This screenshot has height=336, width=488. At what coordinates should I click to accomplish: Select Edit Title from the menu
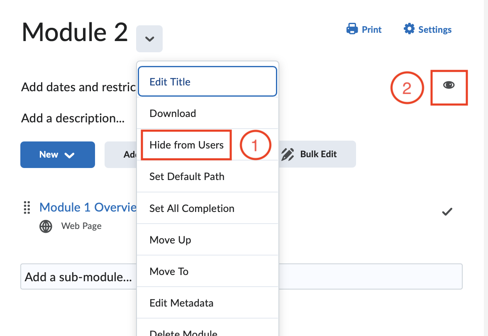(x=170, y=81)
